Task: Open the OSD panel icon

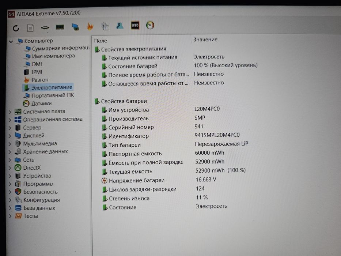Action: pos(135,26)
